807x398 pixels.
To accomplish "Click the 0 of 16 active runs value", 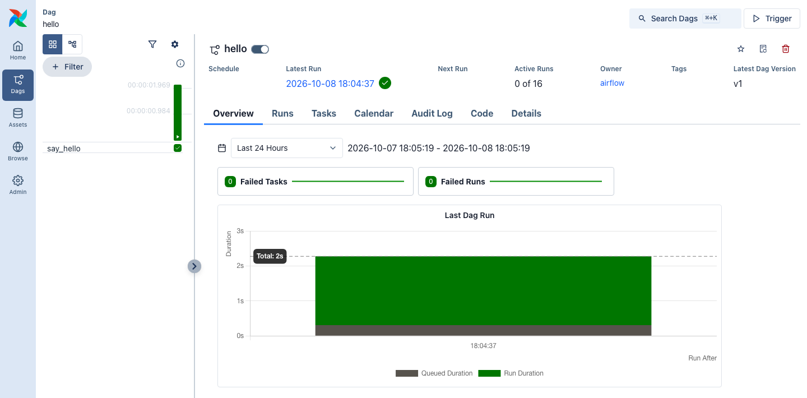I will coord(528,84).
